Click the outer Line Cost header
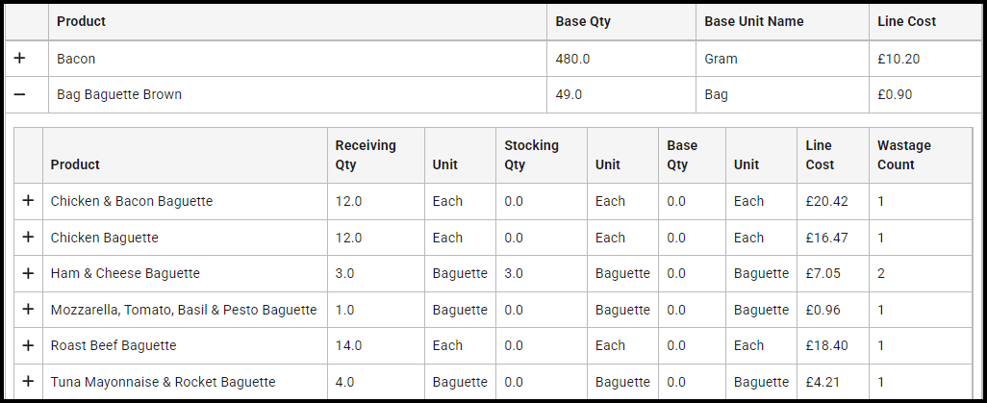Image resolution: width=987 pixels, height=403 pixels. click(x=906, y=21)
